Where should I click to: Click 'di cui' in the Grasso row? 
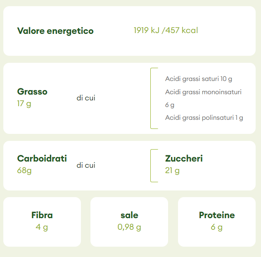click(x=86, y=98)
